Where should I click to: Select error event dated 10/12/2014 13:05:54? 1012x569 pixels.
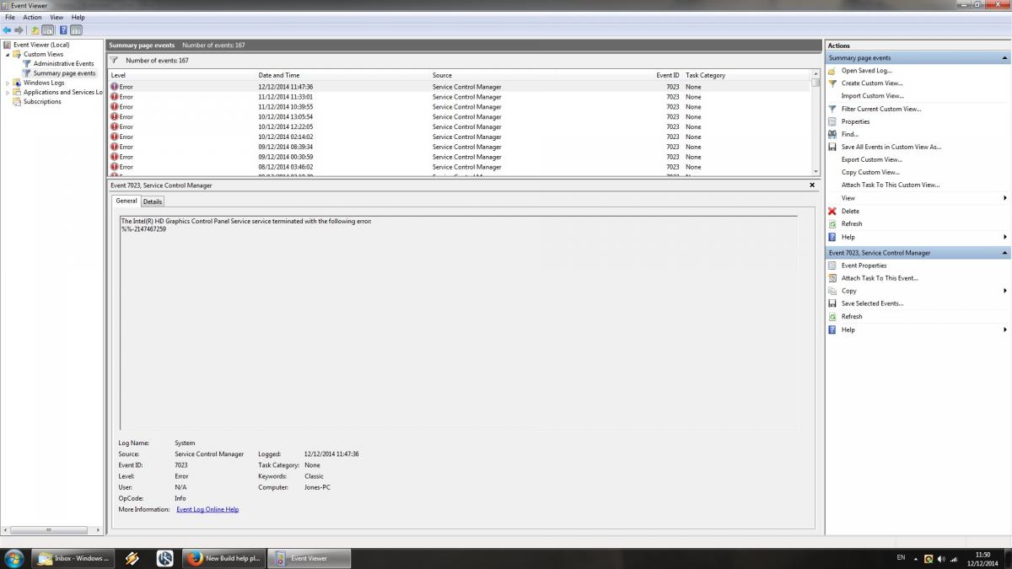[x=460, y=117]
